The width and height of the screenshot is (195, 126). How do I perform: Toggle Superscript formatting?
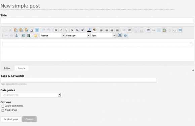[x=82, y=30]
